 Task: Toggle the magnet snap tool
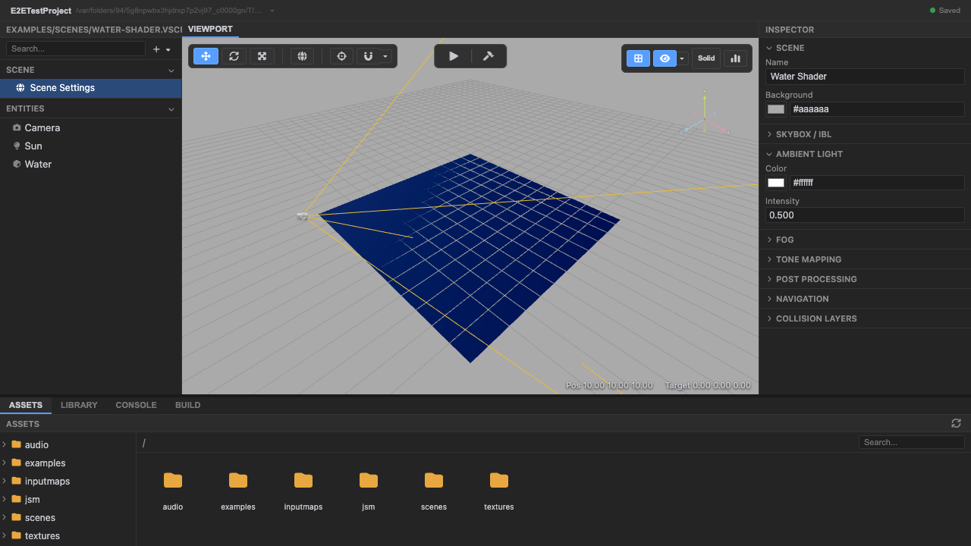pos(368,56)
